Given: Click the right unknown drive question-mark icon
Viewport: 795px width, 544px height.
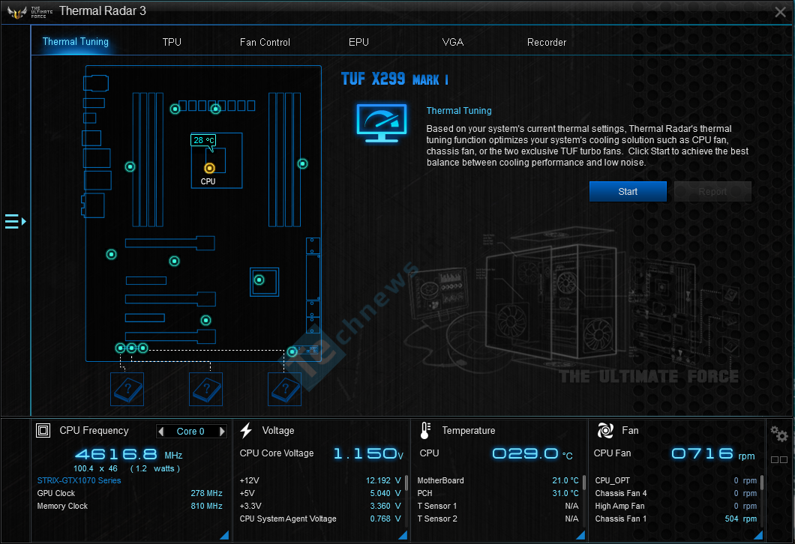Looking at the screenshot, I should pyautogui.click(x=284, y=389).
